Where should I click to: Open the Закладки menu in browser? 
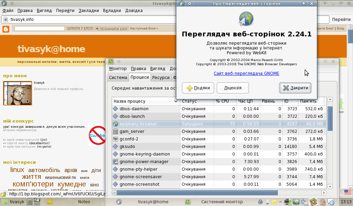coord(89,11)
